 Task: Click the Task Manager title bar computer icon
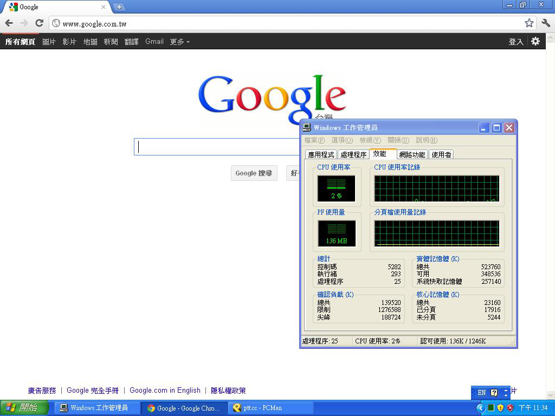pos(307,127)
